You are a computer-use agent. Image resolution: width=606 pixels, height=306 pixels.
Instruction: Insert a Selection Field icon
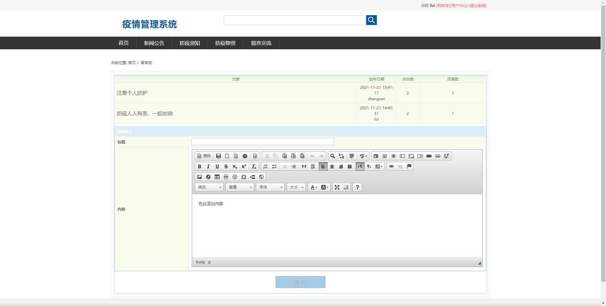(420, 156)
